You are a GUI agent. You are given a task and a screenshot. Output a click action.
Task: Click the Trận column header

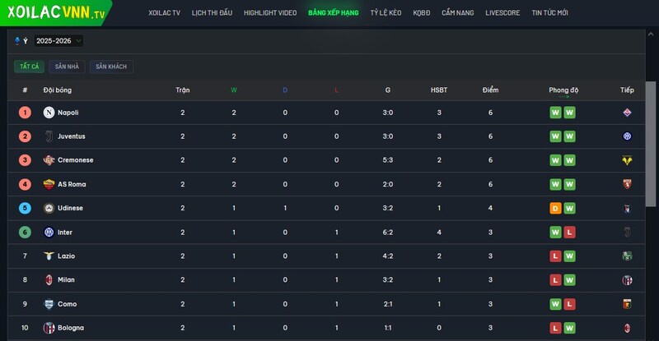point(182,90)
